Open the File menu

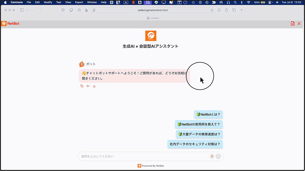point(29,2)
